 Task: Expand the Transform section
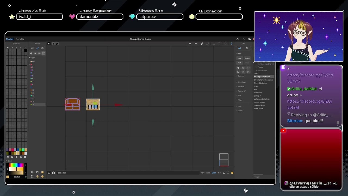pyautogui.click(x=241, y=82)
